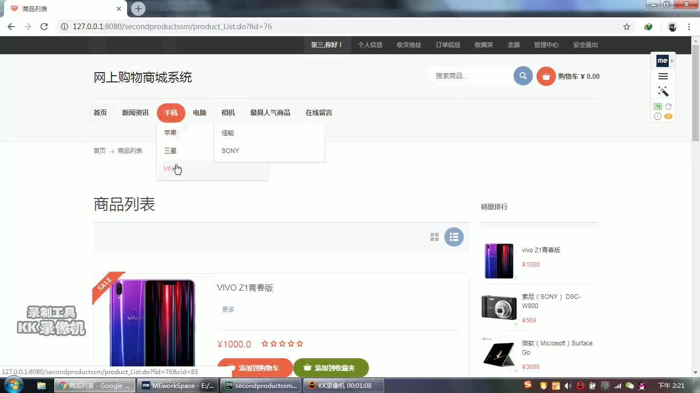Image resolution: width=700 pixels, height=393 pixels.
Task: Open 收货地址 in top bar
Action: 409,45
